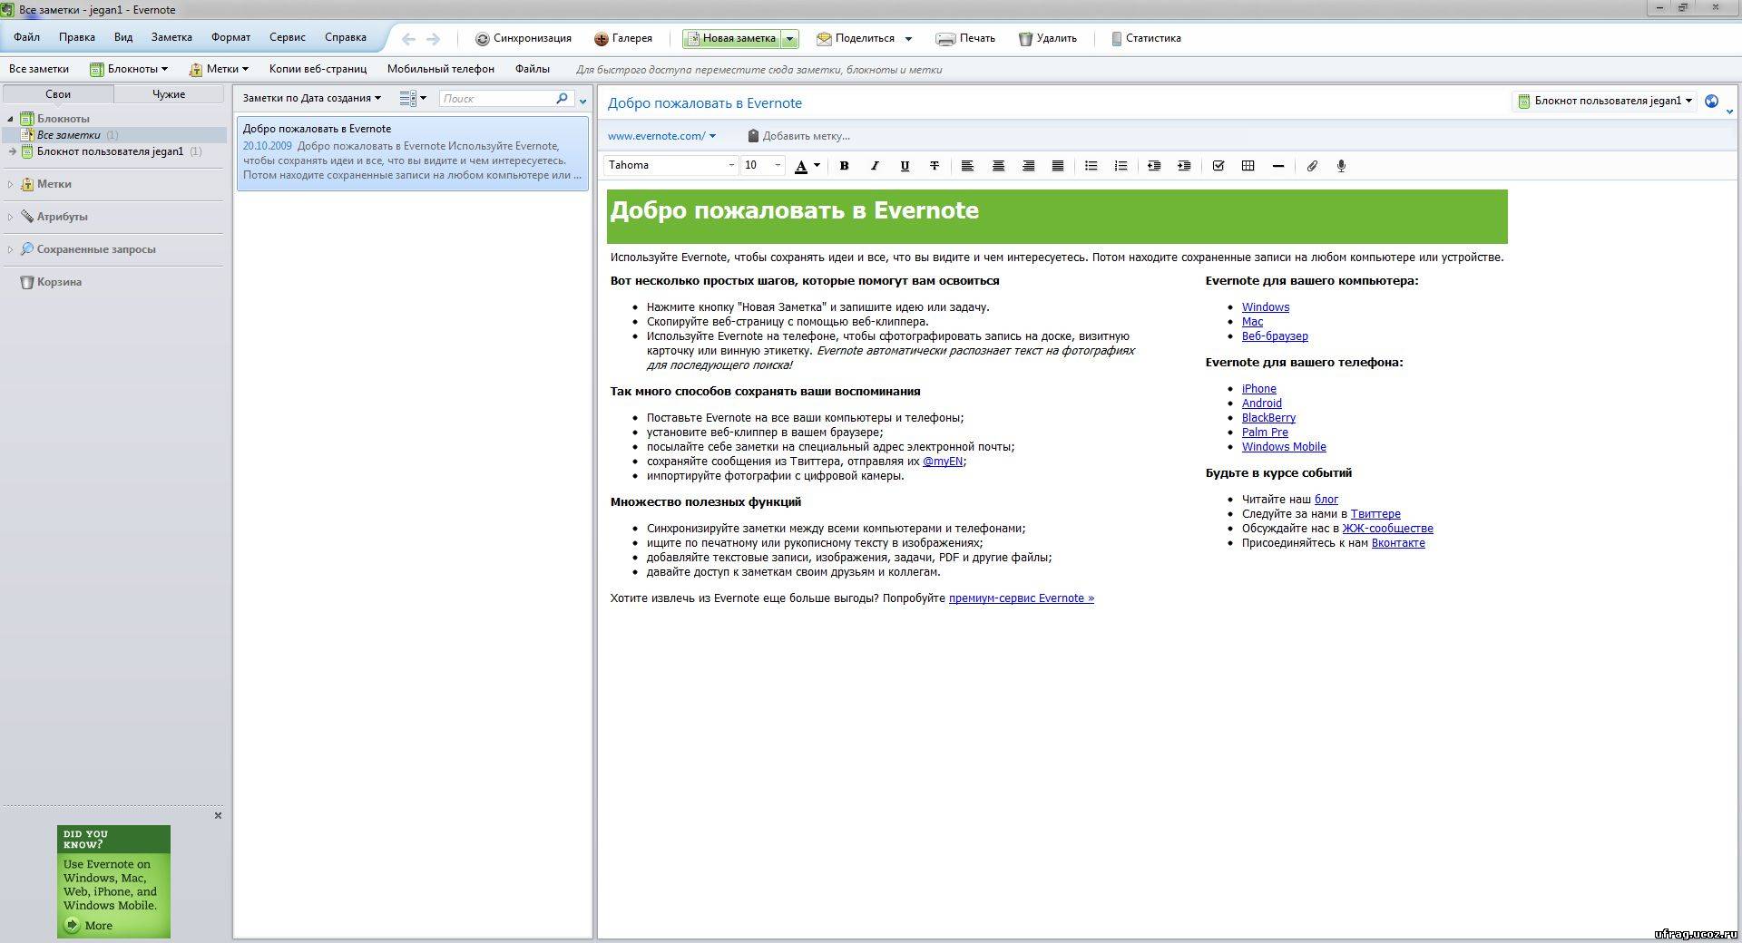Click the attach file paperclip icon
The height and width of the screenshot is (943, 1742).
coord(1311,166)
